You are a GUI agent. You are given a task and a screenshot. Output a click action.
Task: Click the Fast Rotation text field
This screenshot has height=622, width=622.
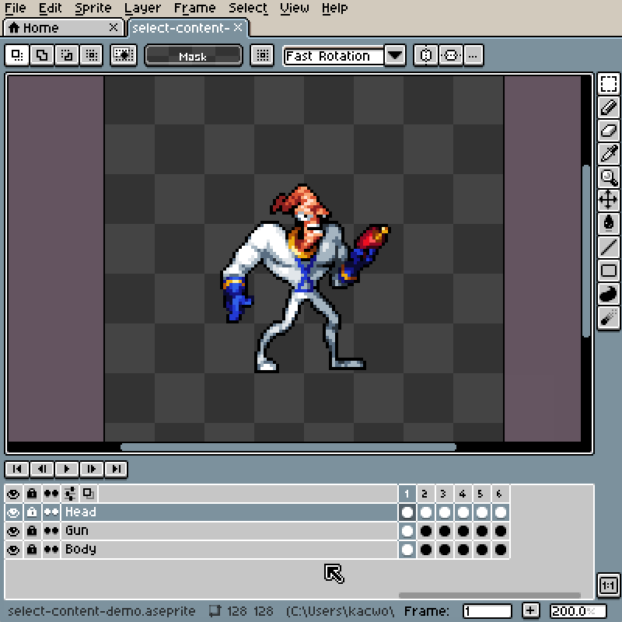pyautogui.click(x=334, y=55)
